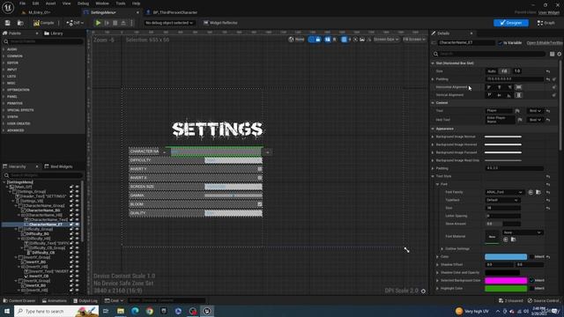Open Chrome from the Windows taskbar

[150, 311]
